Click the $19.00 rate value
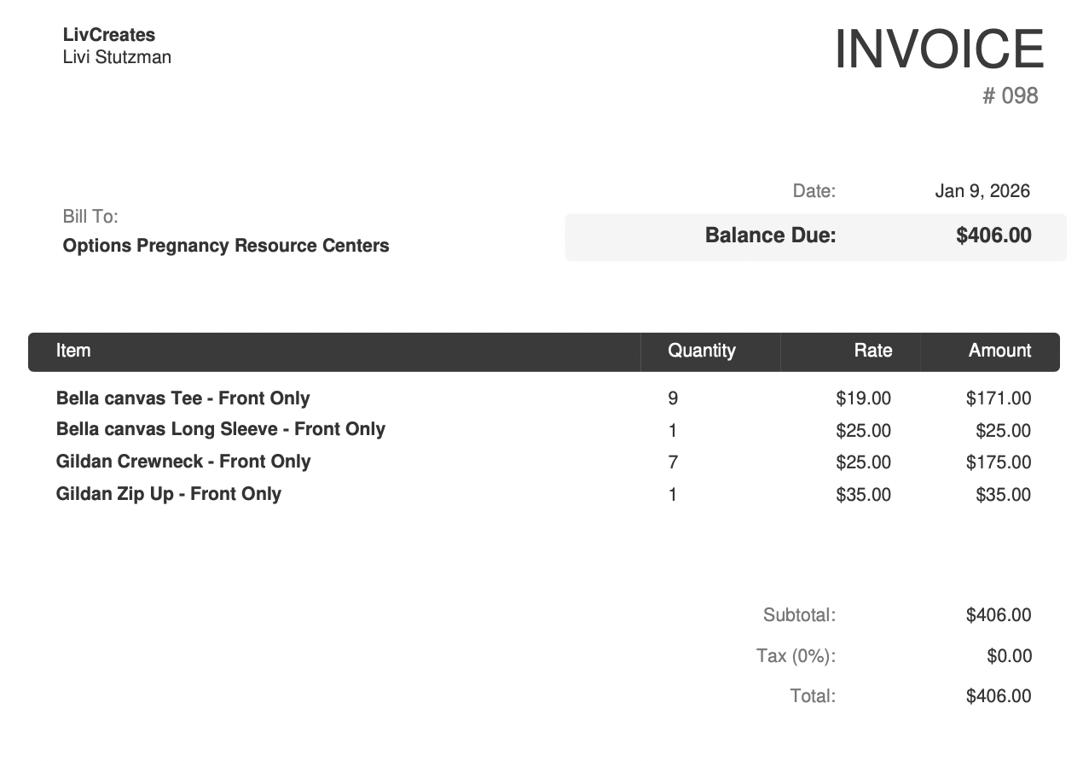The height and width of the screenshot is (761, 1083). (x=863, y=398)
